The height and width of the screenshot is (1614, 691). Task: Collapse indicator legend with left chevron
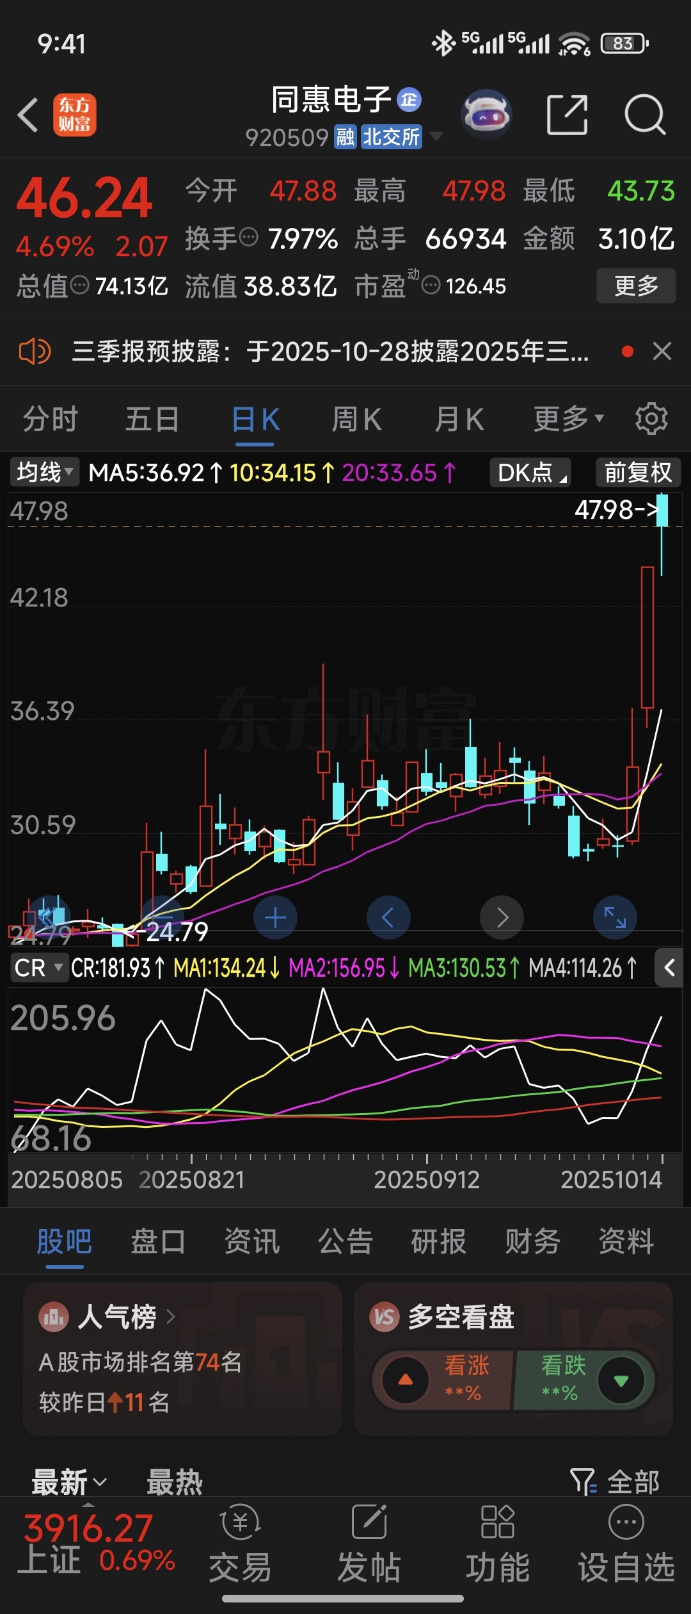tap(669, 968)
